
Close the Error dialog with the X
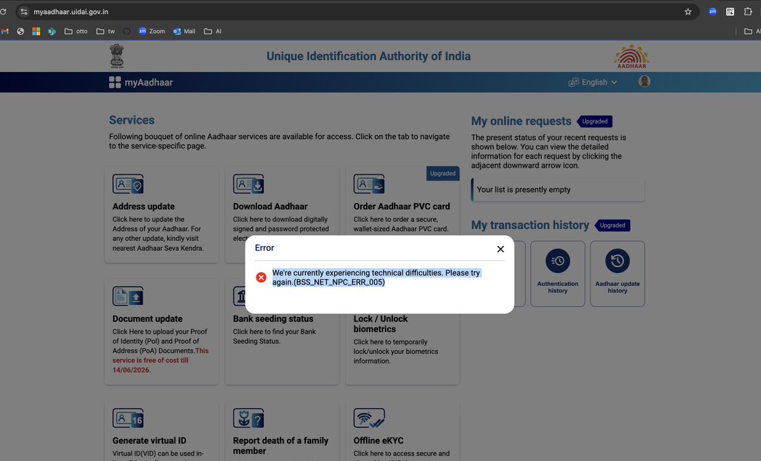[500, 249]
